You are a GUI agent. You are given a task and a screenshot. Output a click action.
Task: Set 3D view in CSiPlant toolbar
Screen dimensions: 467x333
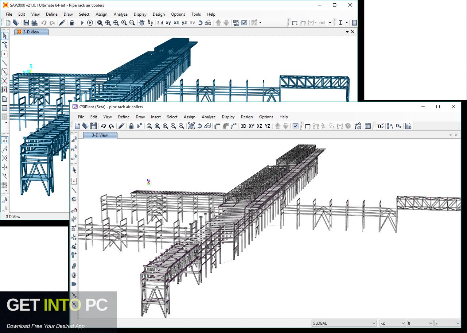tap(243, 126)
